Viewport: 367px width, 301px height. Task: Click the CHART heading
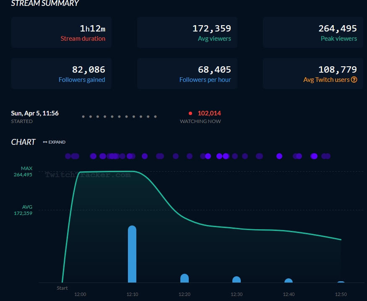23,142
